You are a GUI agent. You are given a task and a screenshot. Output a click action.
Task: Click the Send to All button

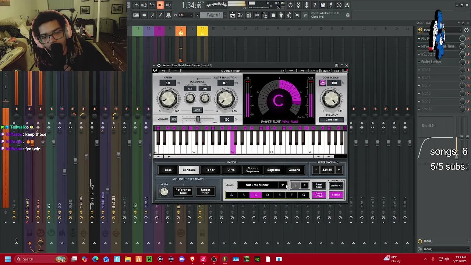coord(336,185)
